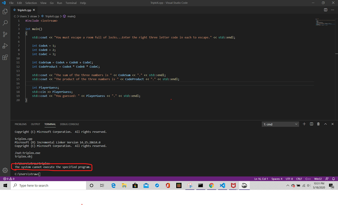
Task: Create a new terminal with plus icon
Action: (x=304, y=124)
